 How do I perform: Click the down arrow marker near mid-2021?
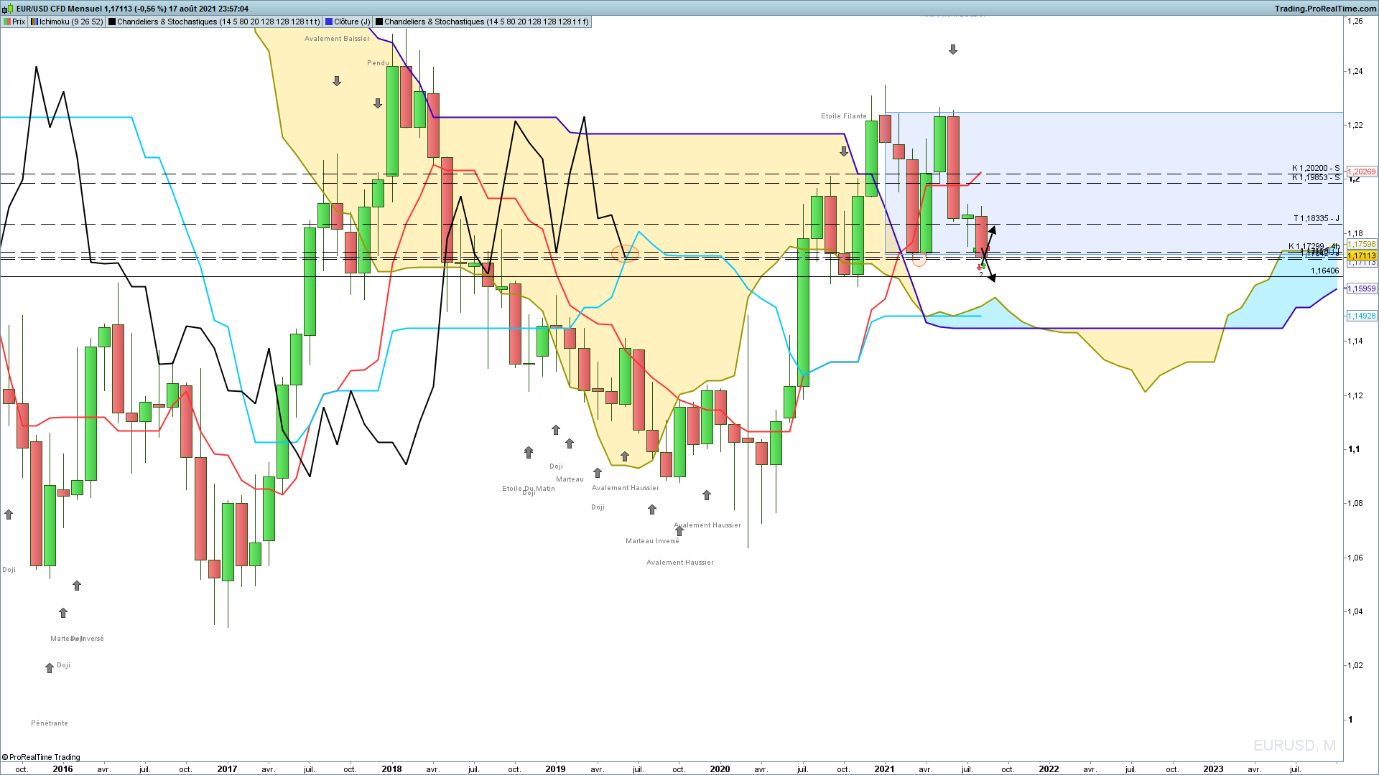point(953,50)
